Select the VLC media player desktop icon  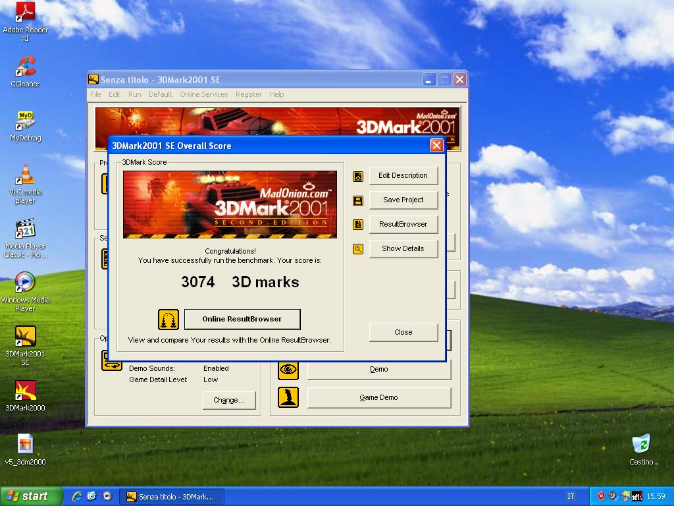click(25, 175)
